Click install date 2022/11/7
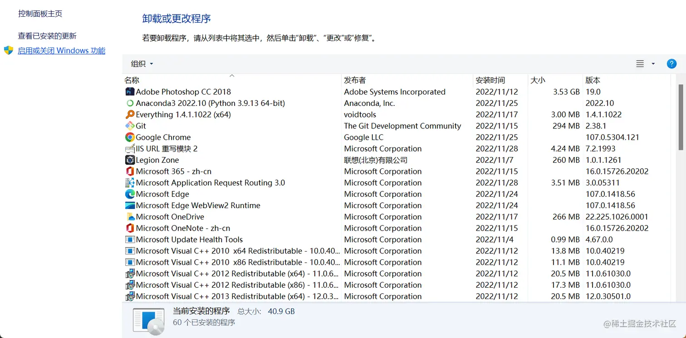This screenshot has height=338, width=686. pyautogui.click(x=495, y=160)
